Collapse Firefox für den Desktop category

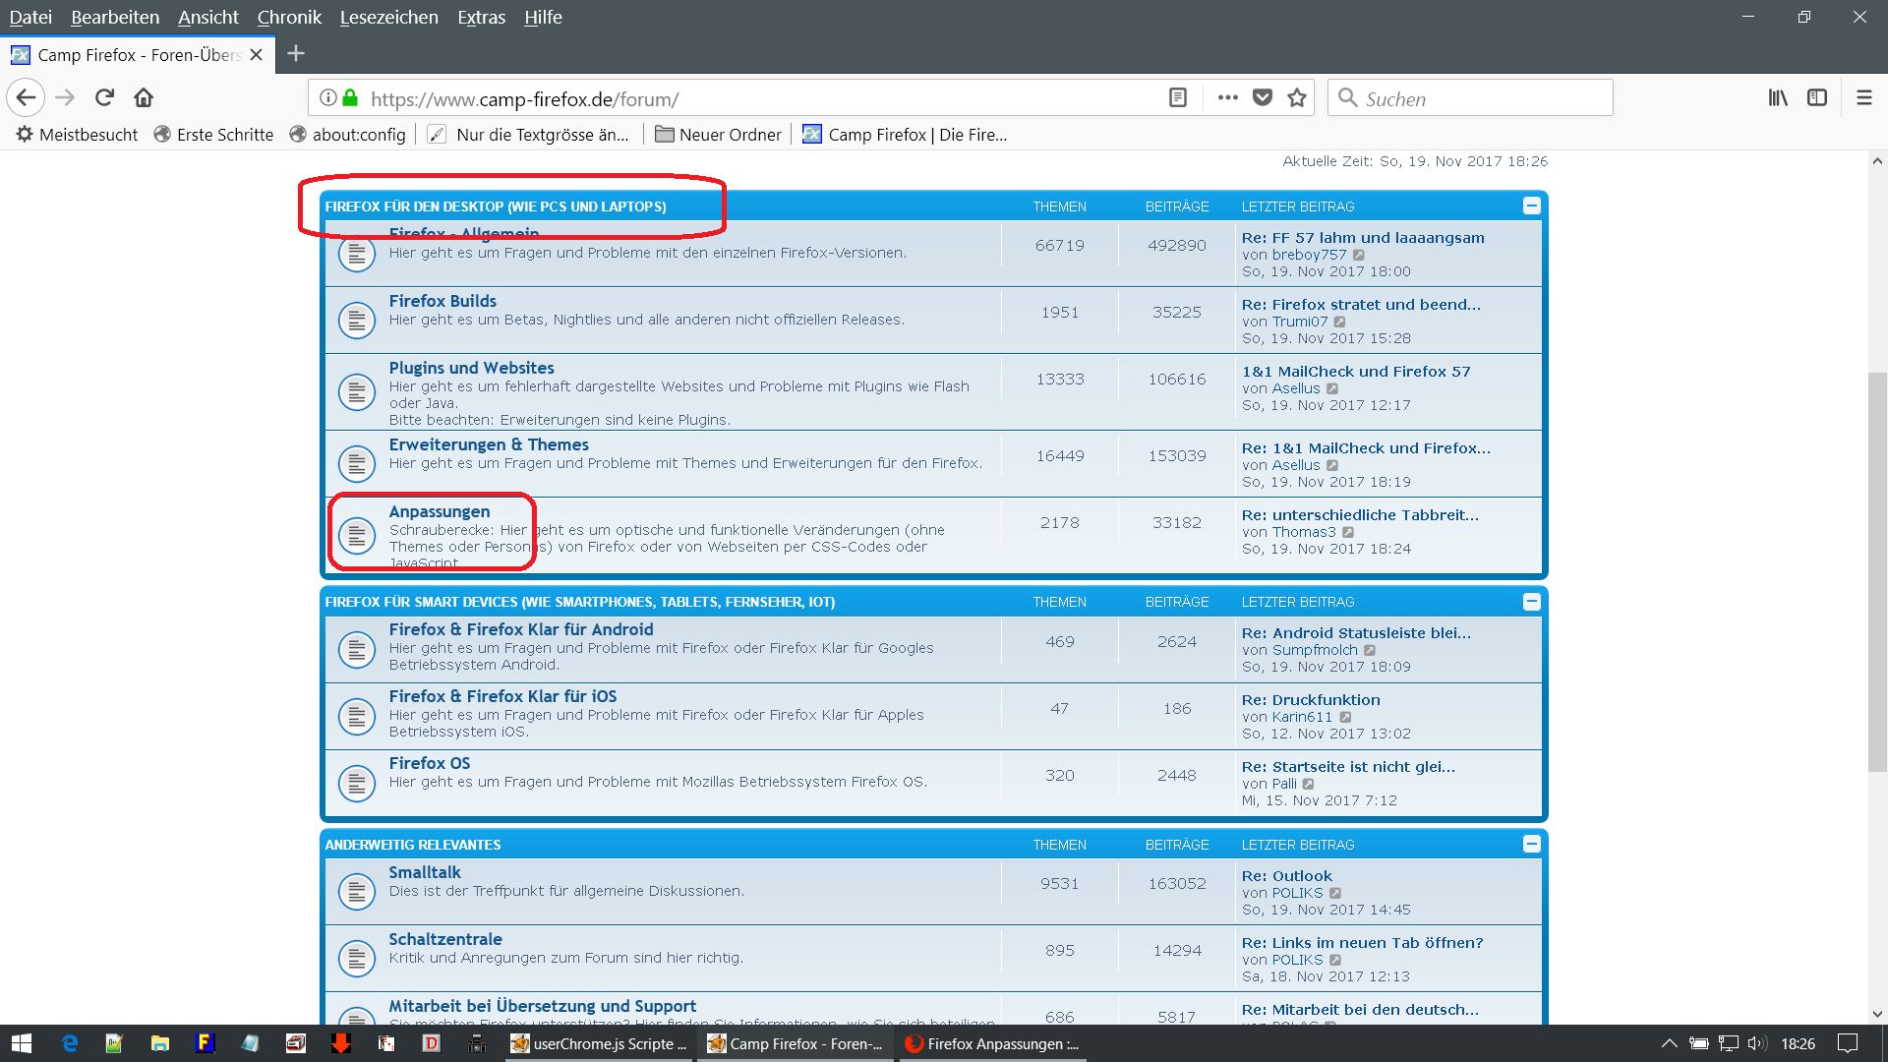click(x=1531, y=206)
